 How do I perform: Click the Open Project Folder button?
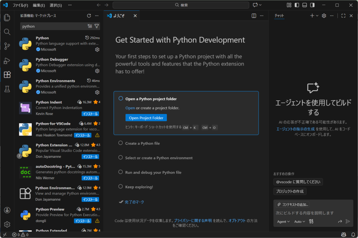point(146,118)
